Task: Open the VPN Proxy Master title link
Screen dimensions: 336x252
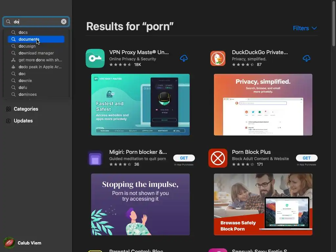Action: click(139, 52)
